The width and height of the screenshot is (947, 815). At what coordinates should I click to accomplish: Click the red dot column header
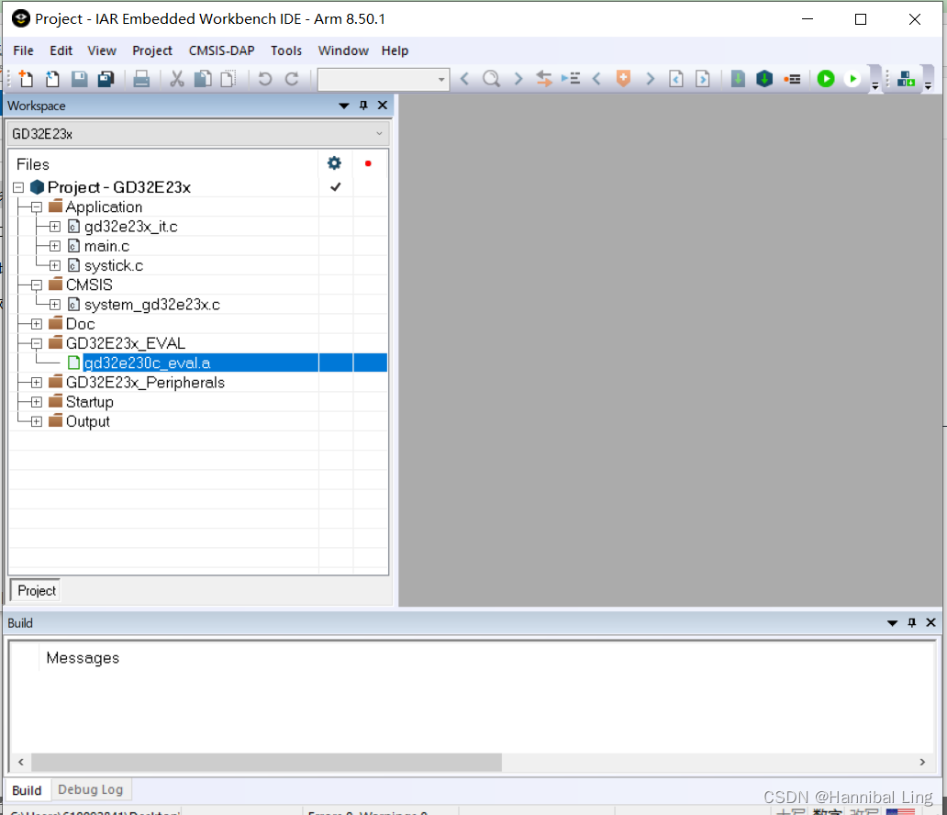(x=368, y=163)
